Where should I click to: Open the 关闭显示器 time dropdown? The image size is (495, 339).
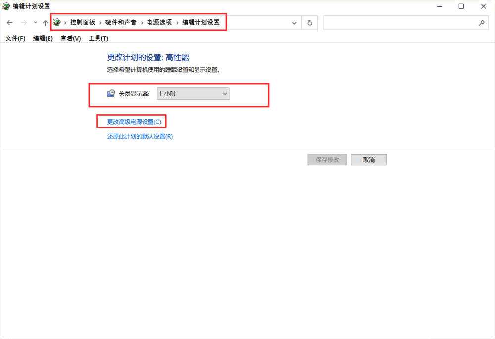(x=225, y=93)
